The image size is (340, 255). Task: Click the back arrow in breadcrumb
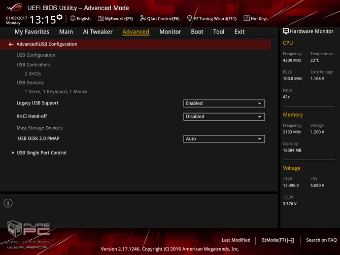coord(11,45)
